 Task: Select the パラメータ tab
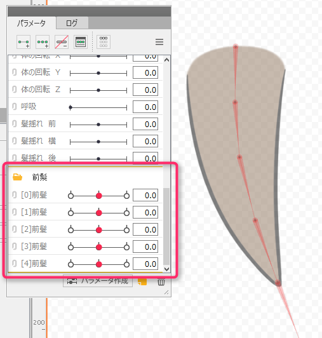(32, 23)
